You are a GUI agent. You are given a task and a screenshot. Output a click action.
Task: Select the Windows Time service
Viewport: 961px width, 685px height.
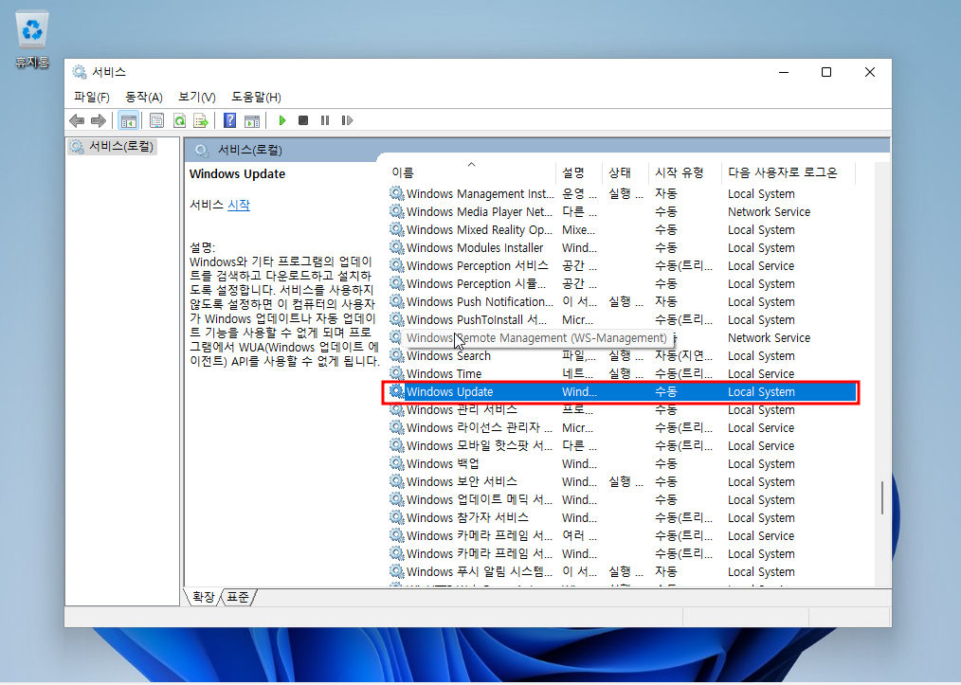pyautogui.click(x=622, y=373)
